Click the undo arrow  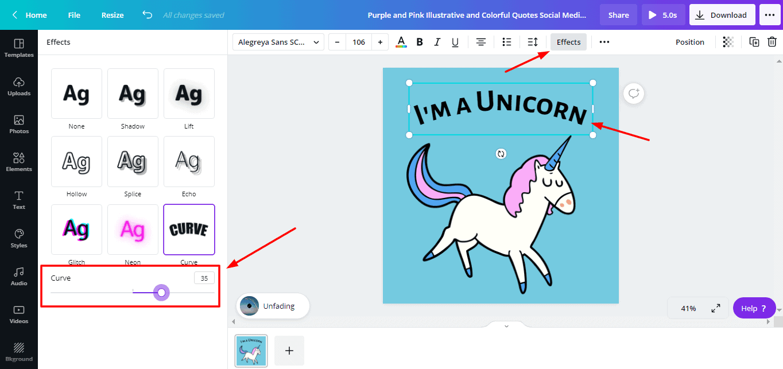point(148,15)
